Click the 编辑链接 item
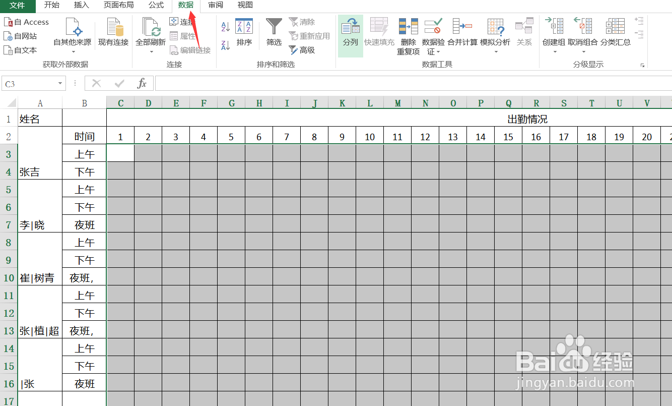672x406 pixels. (190, 50)
